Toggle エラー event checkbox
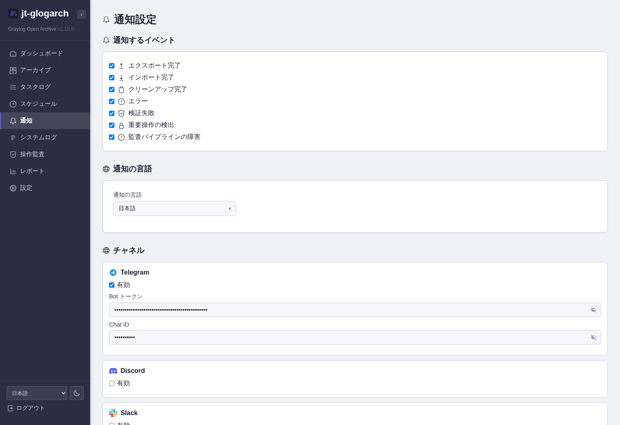 click(112, 102)
